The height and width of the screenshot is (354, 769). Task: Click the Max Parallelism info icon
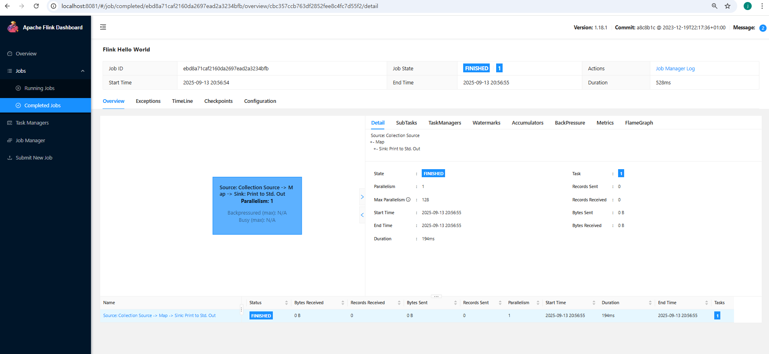[408, 200]
